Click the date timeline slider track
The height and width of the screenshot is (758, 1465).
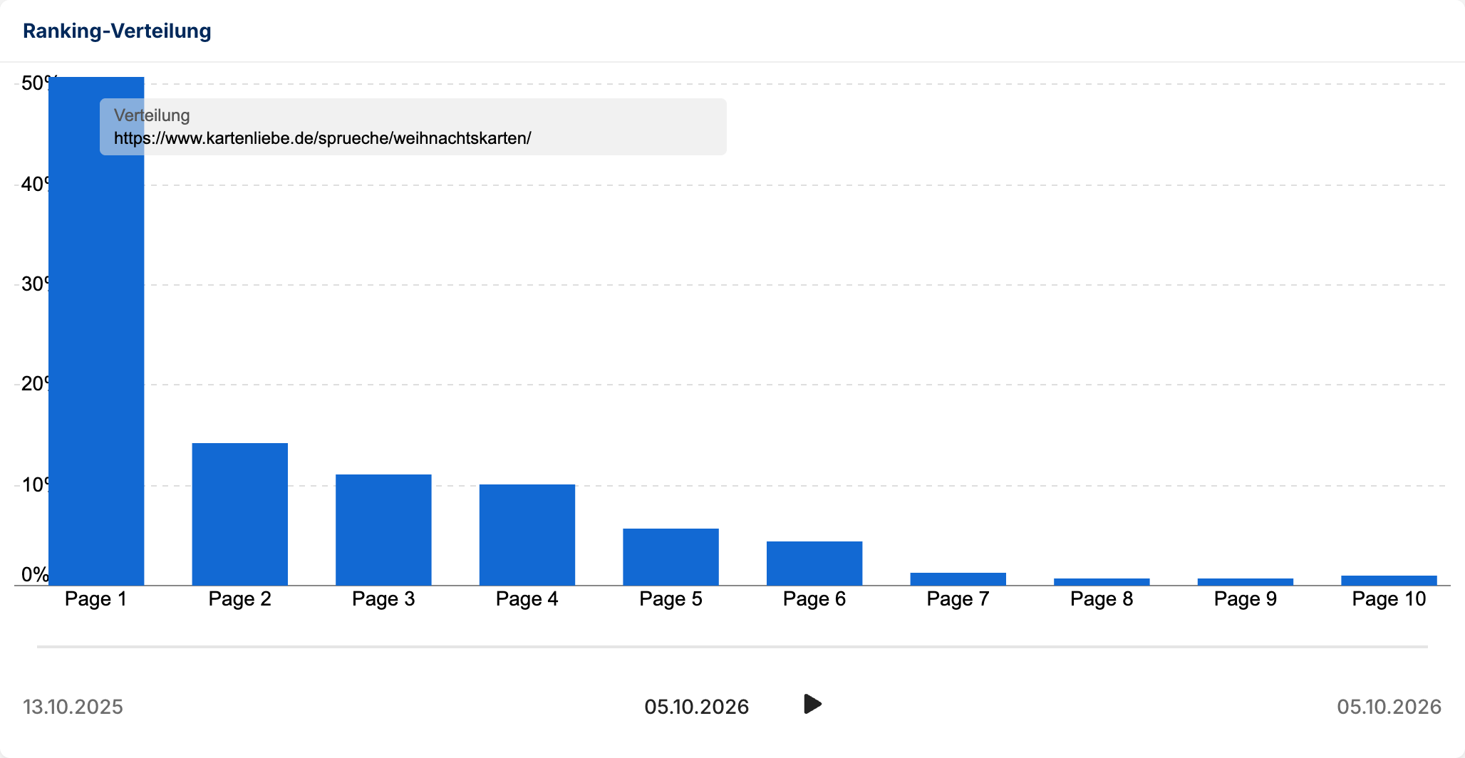point(732,647)
